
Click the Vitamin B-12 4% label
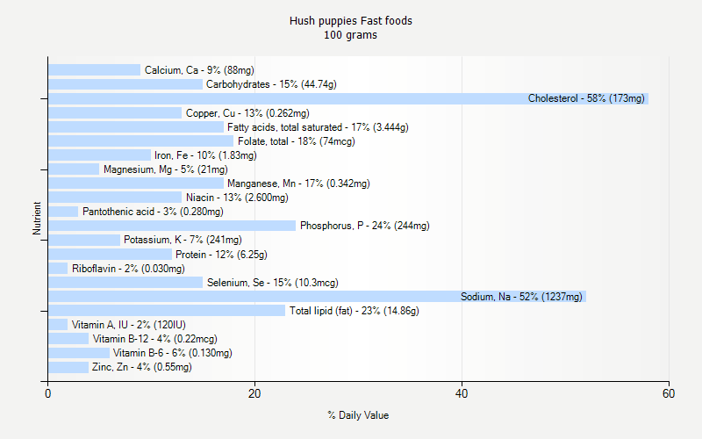coord(154,339)
